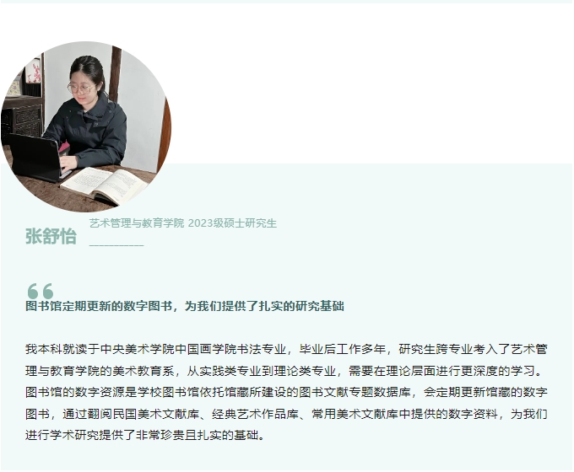Click the last line 进行学术研究提供了
The image size is (574, 472).
[x=145, y=436]
